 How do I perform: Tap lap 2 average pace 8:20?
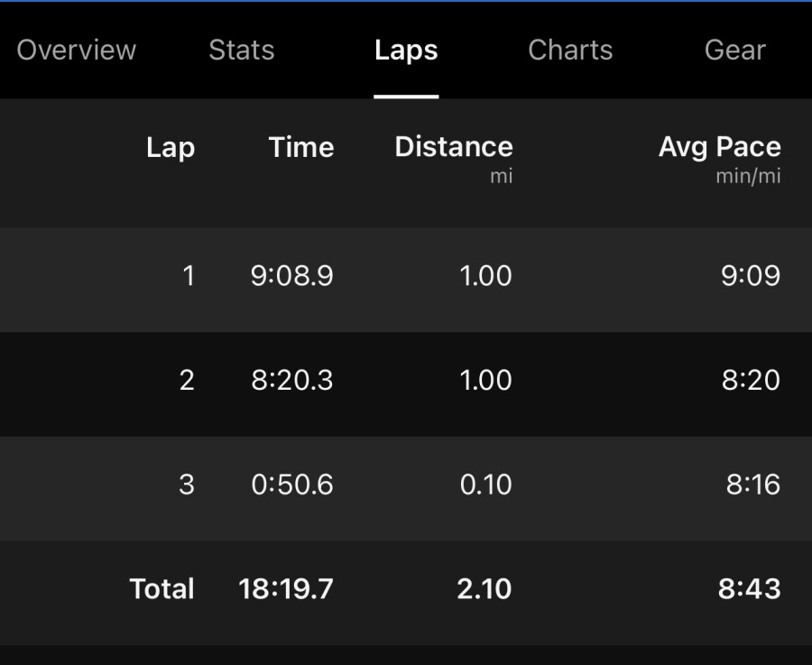click(x=751, y=380)
